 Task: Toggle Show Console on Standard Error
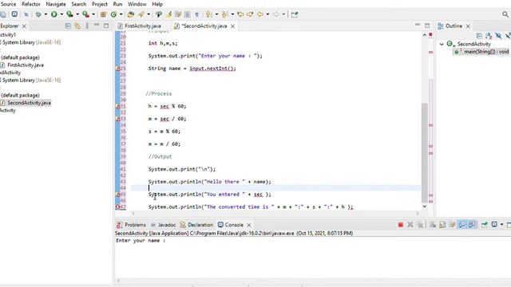point(472,225)
